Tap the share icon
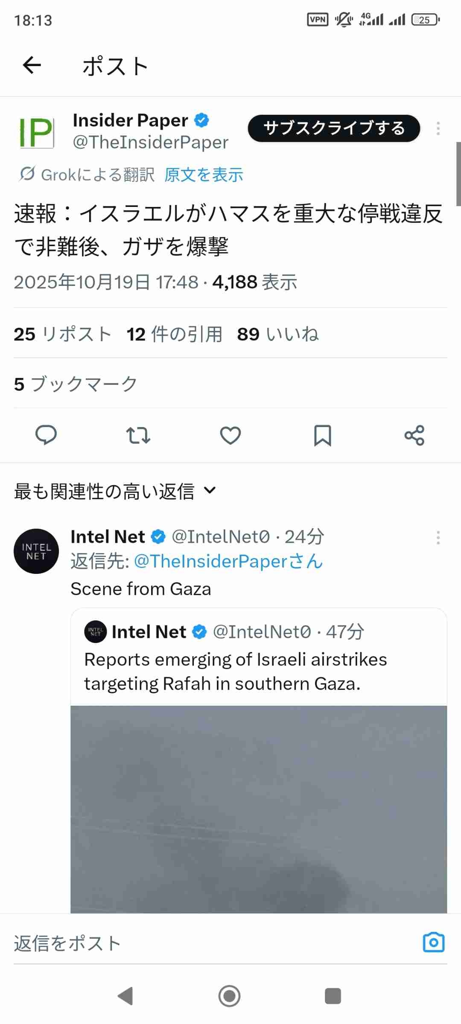The image size is (461, 1024). 414,435
